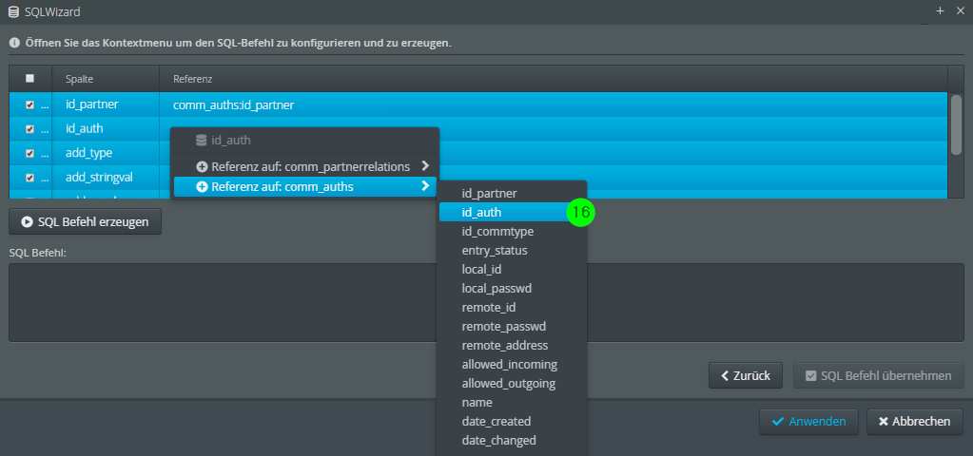
Task: Click SQL Befehl erzeugen button
Action: point(85,221)
